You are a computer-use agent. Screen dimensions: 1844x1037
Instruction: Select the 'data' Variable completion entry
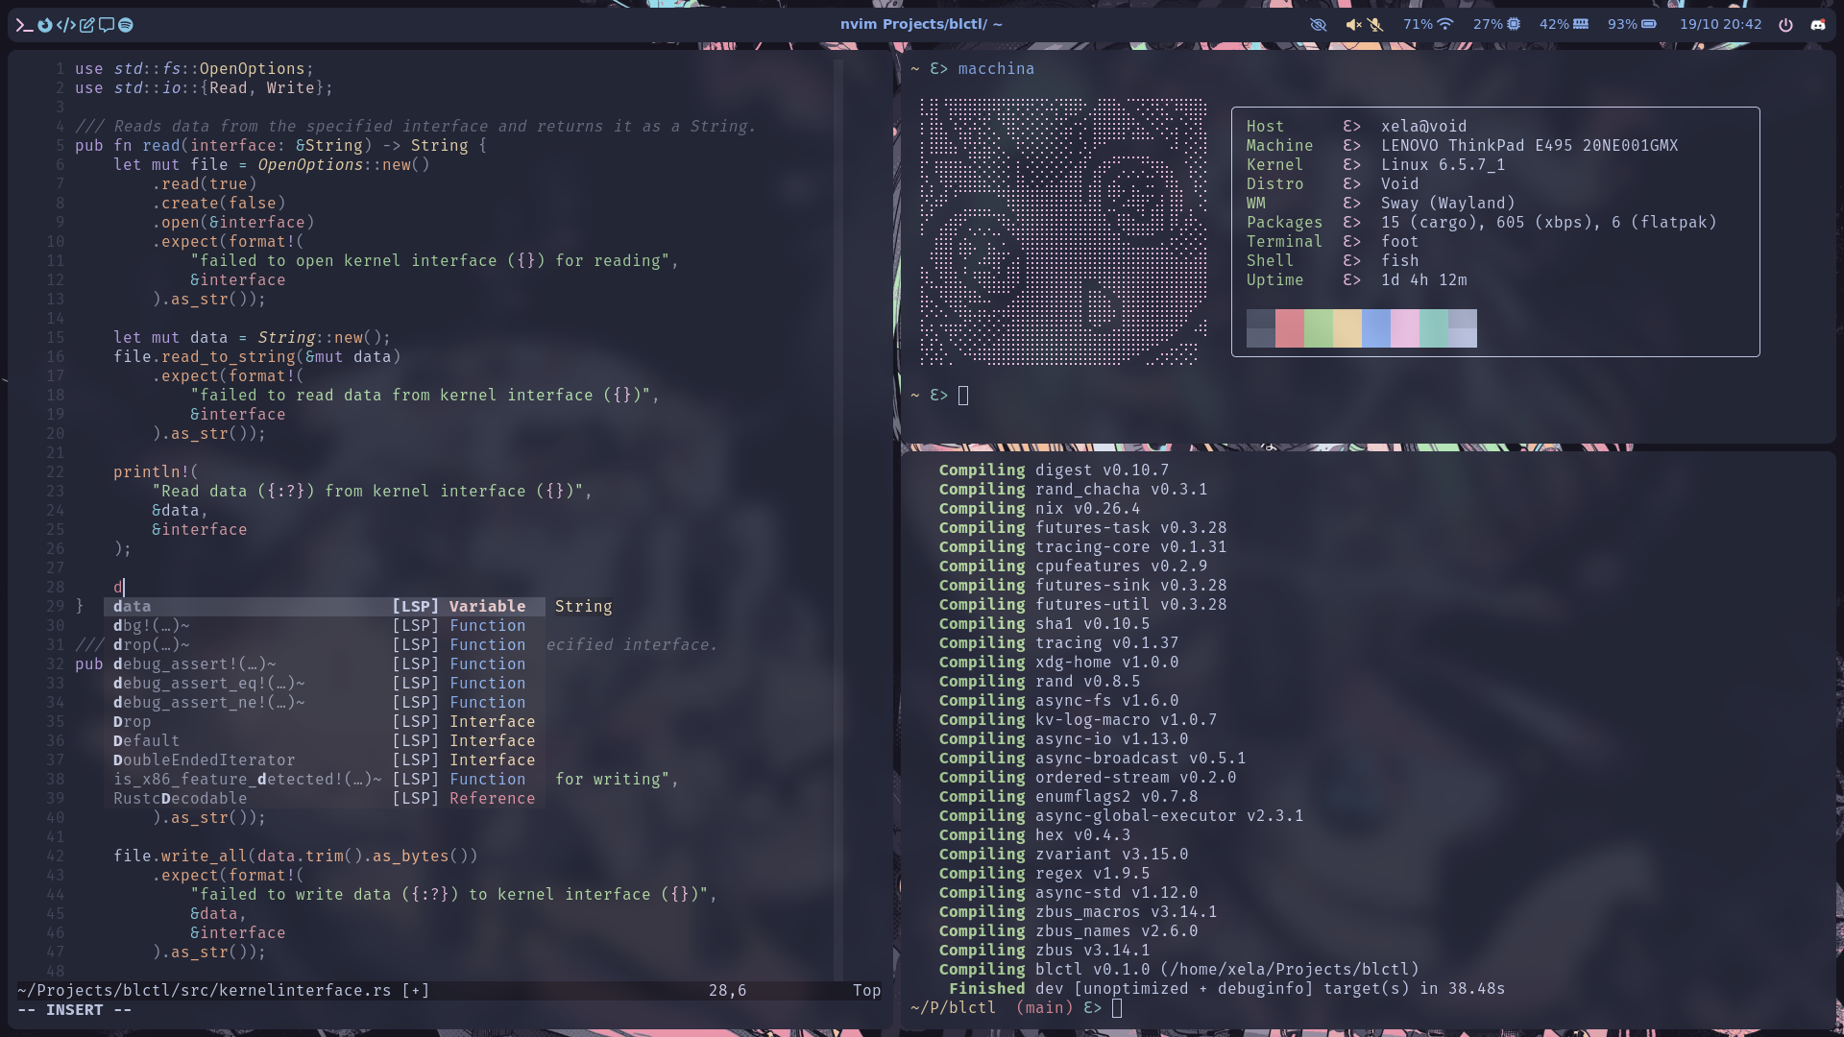click(x=325, y=607)
